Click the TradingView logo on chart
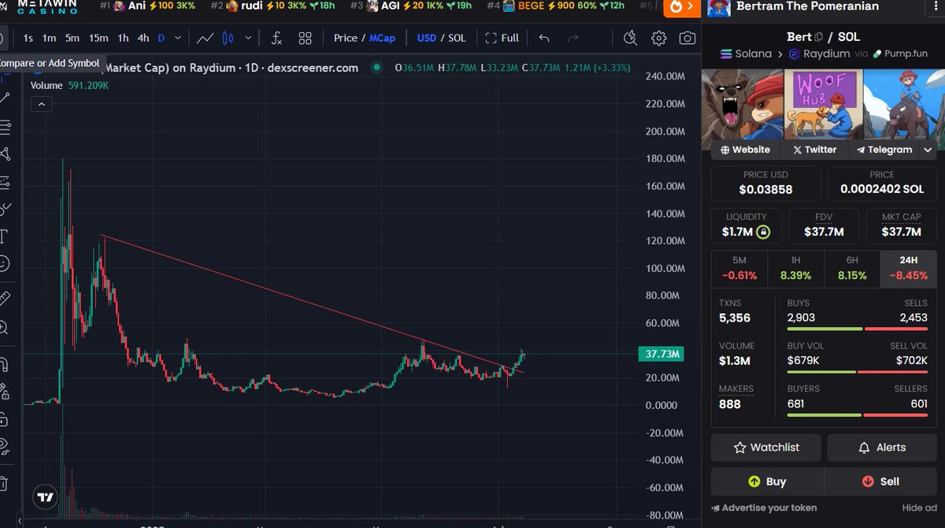The height and width of the screenshot is (528, 945). click(46, 497)
